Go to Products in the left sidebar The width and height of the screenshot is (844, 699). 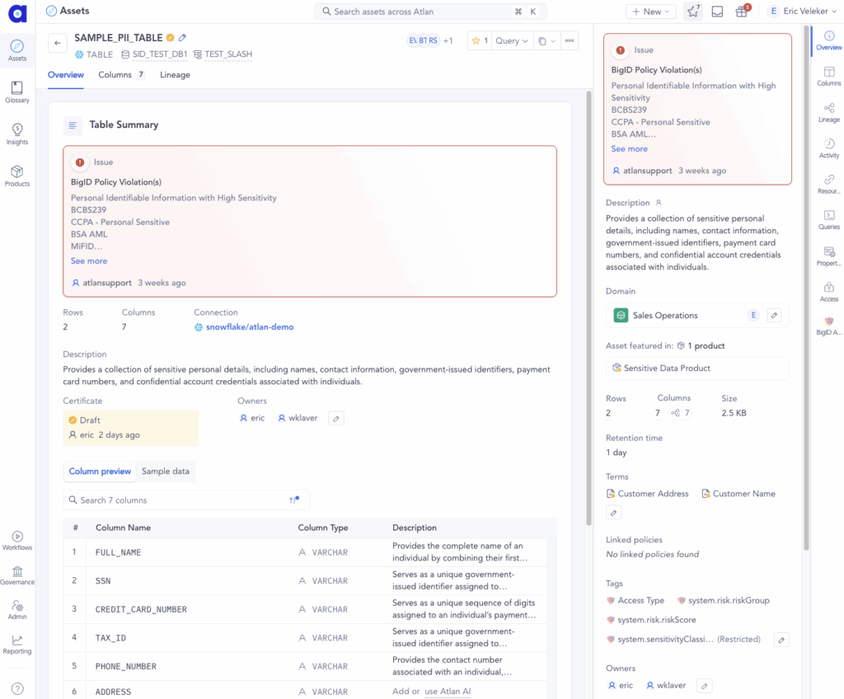pyautogui.click(x=17, y=176)
